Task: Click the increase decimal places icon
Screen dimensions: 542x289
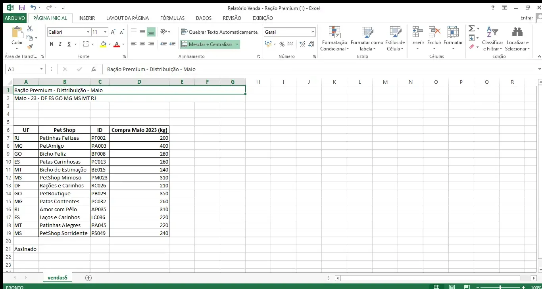Action: click(x=303, y=44)
